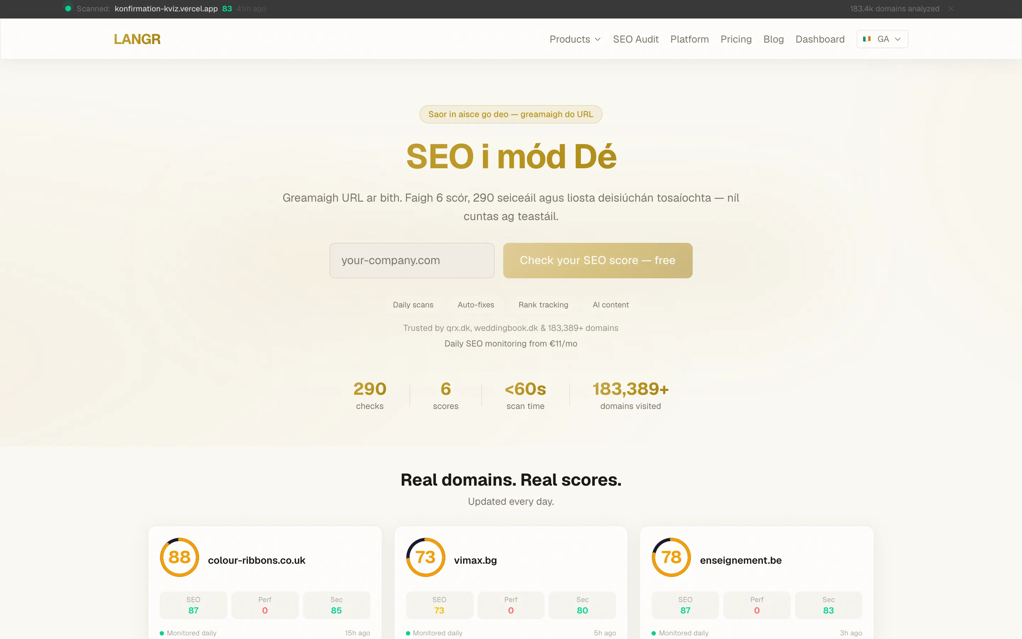The width and height of the screenshot is (1022, 639).
Task: Click the 183,389+ domains visited stat
Action: 631,395
